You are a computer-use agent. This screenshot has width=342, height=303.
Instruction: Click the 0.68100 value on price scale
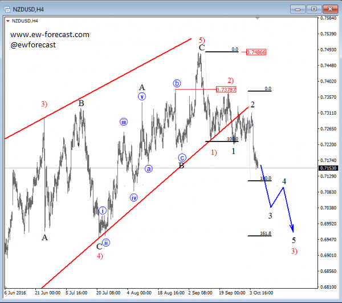[x=328, y=287]
